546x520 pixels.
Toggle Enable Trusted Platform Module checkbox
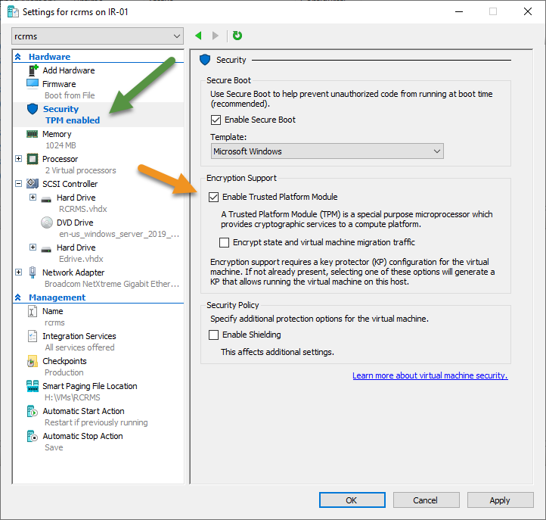(213, 198)
